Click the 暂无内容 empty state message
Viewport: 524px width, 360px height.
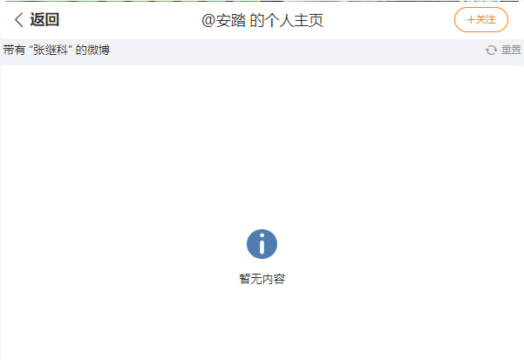click(x=262, y=279)
